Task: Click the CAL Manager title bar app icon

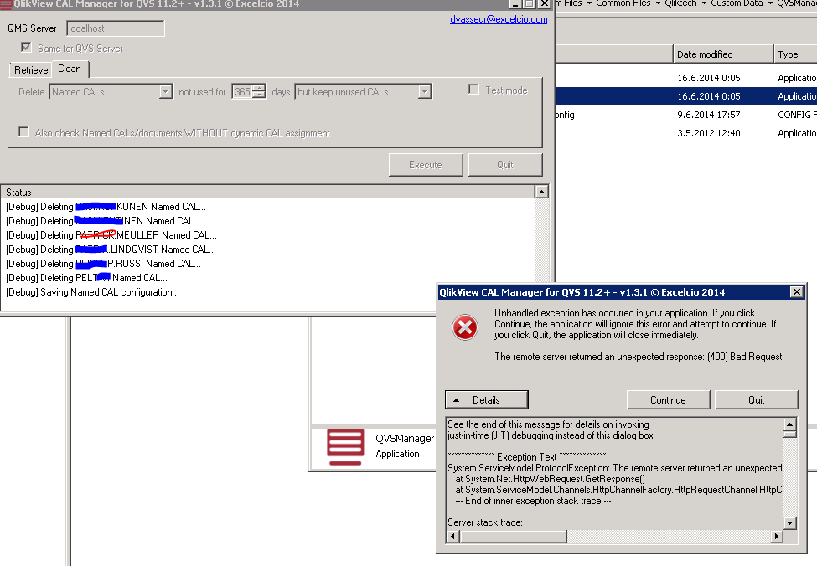Action: point(6,4)
